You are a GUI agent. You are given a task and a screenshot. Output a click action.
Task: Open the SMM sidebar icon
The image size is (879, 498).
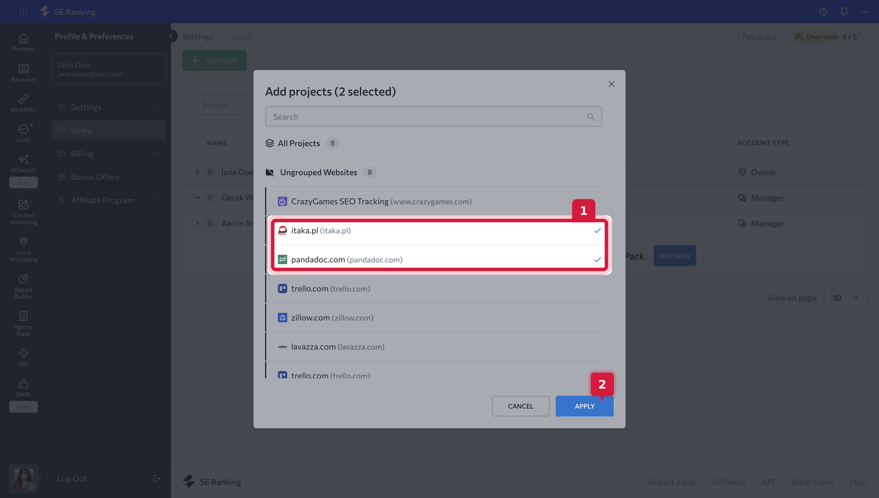click(23, 388)
